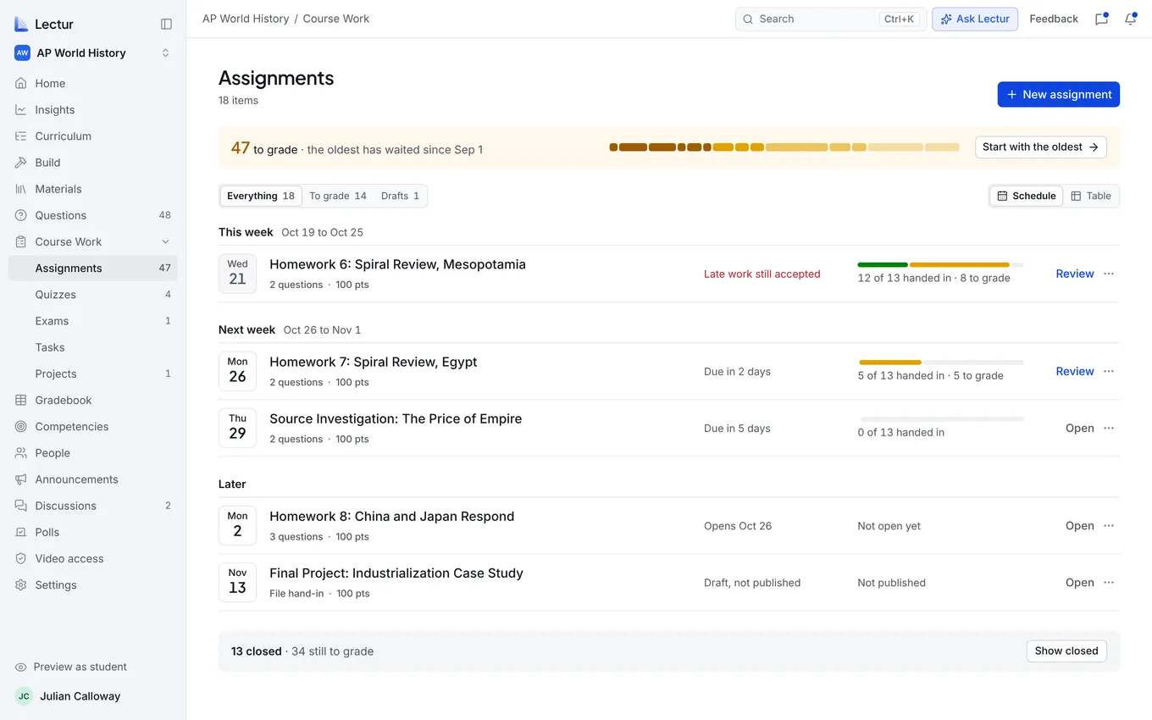Image resolution: width=1152 pixels, height=720 pixels.
Task: Switch to Table view
Action: 1091,196
